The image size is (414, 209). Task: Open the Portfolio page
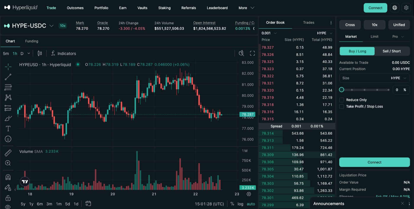coord(101,8)
